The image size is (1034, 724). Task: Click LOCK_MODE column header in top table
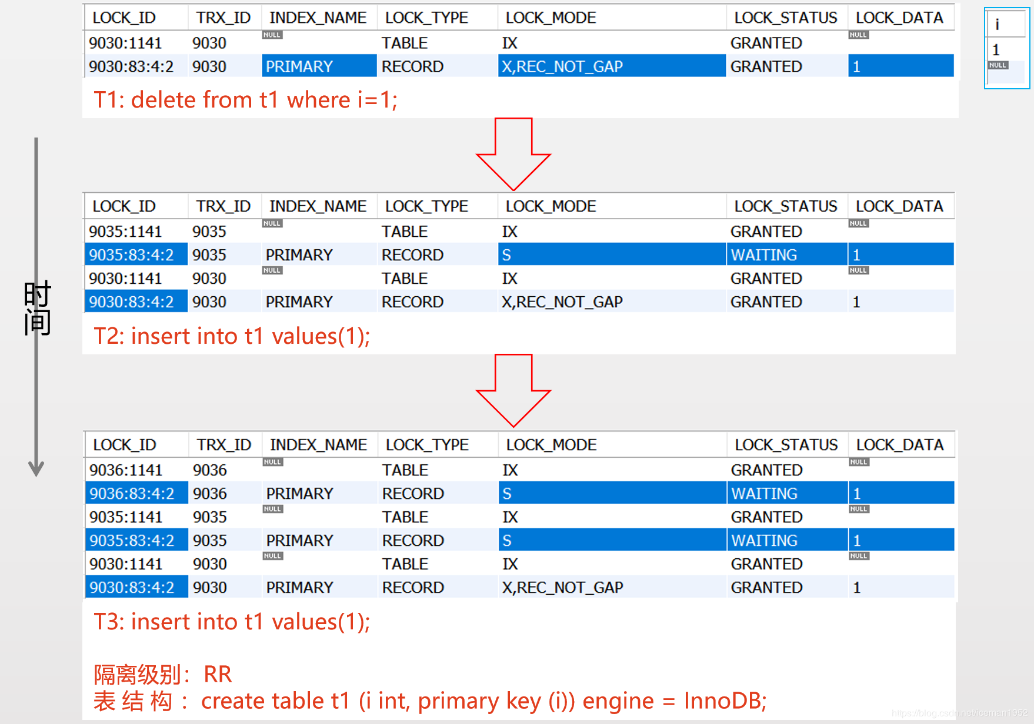tap(612, 18)
